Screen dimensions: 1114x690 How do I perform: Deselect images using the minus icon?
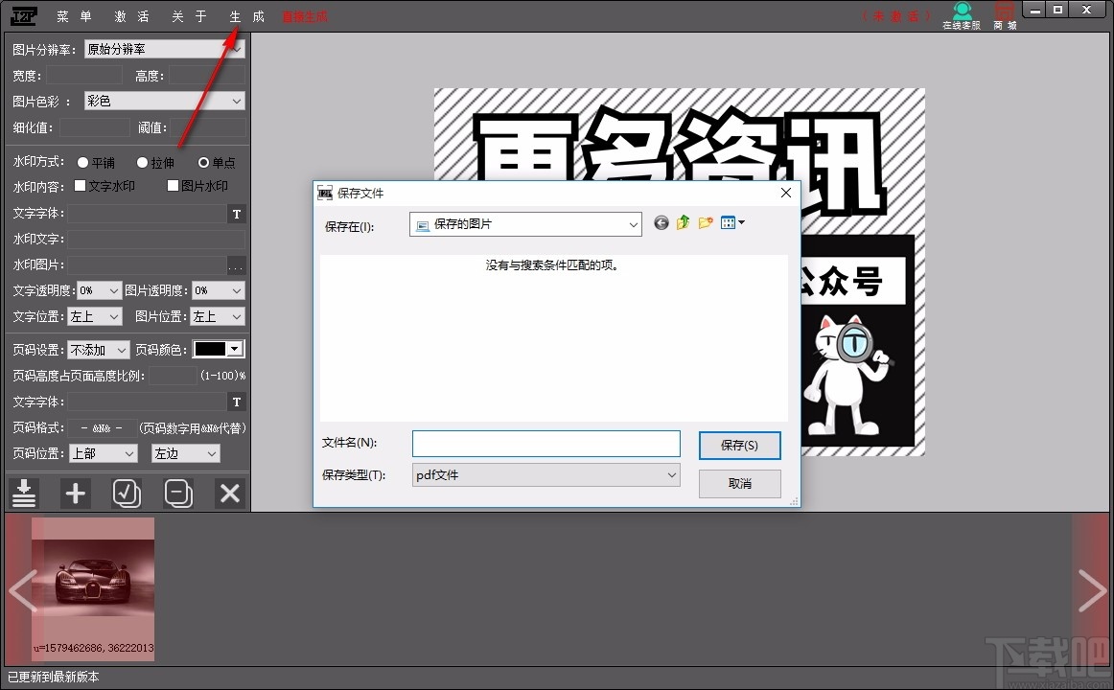pyautogui.click(x=178, y=493)
